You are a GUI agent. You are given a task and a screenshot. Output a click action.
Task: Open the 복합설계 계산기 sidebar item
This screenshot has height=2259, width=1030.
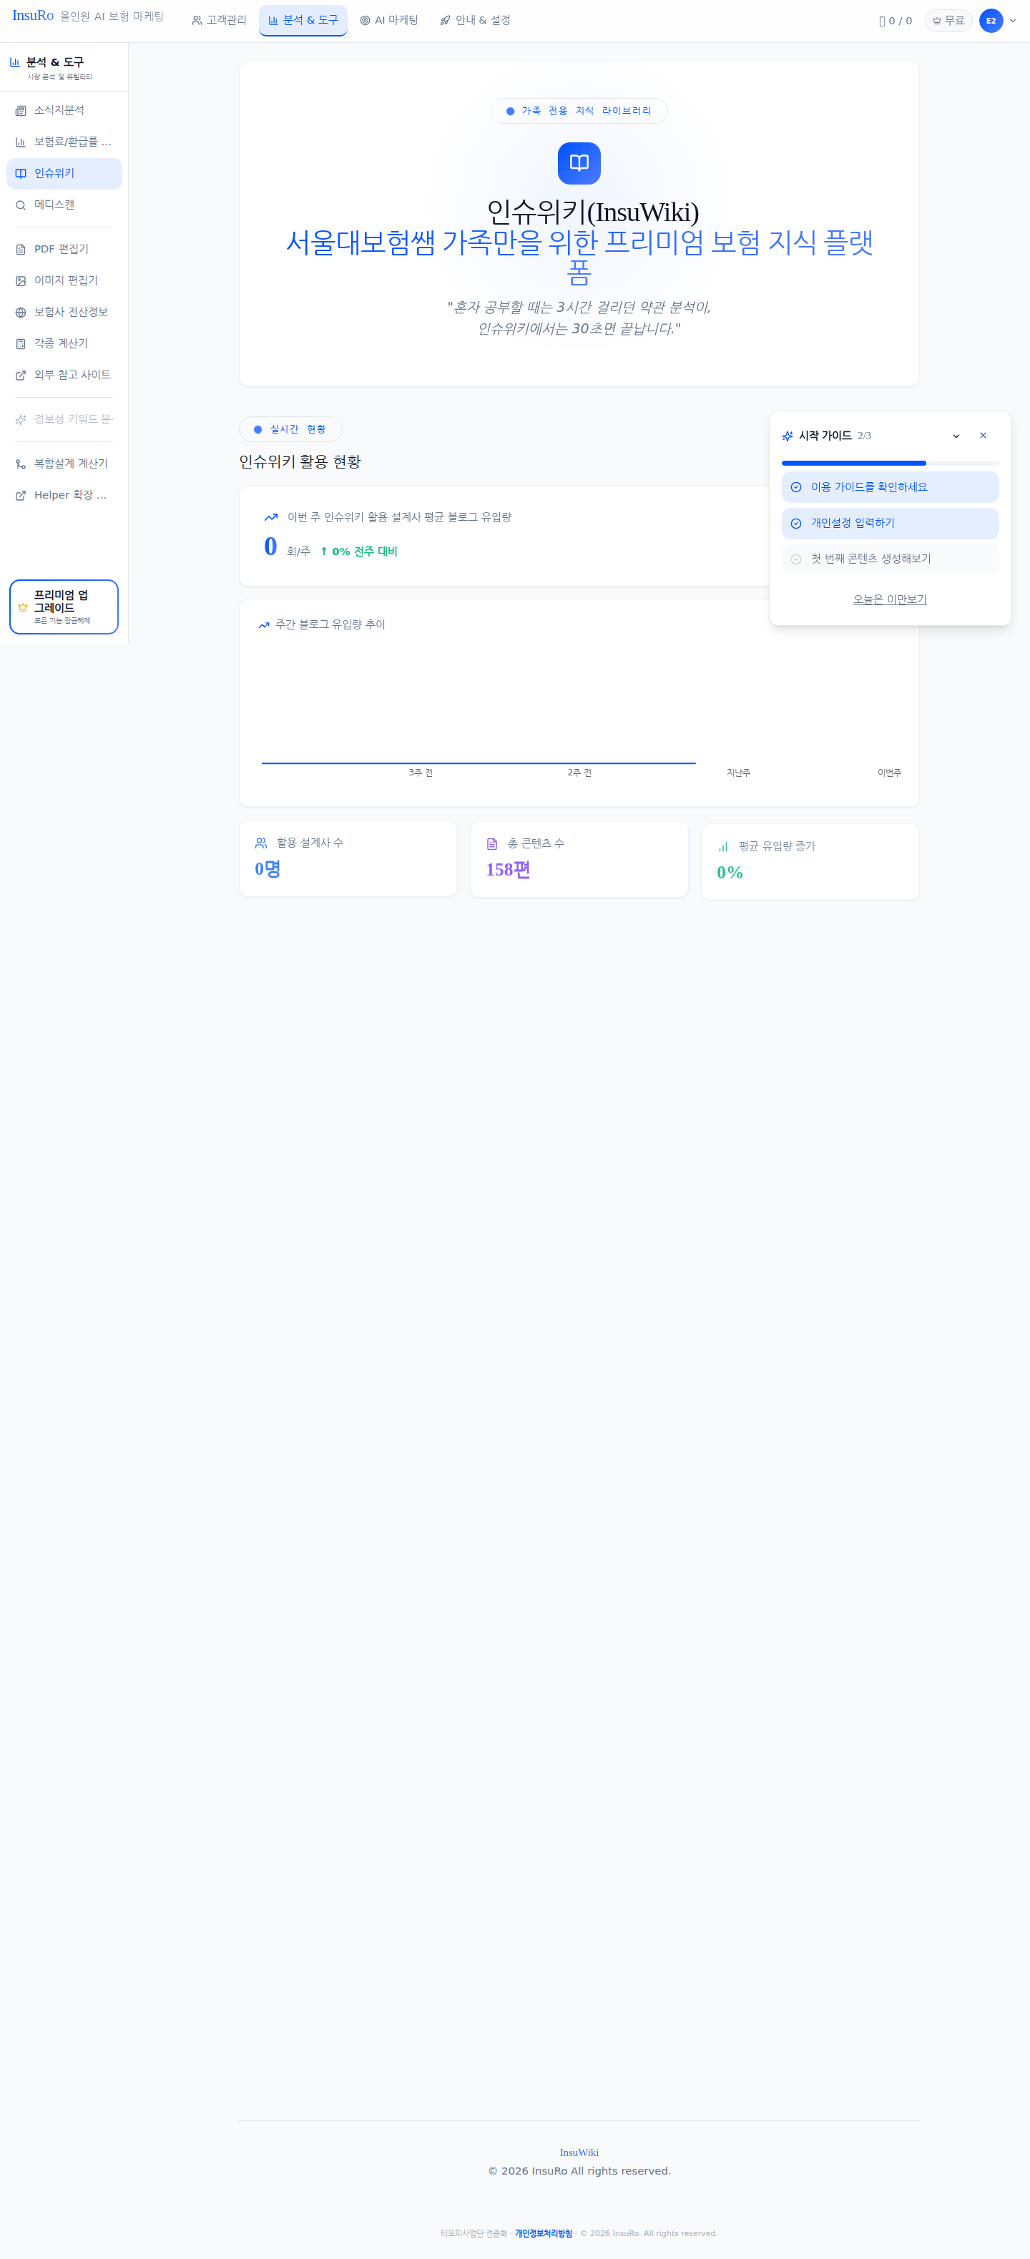coord(64,464)
